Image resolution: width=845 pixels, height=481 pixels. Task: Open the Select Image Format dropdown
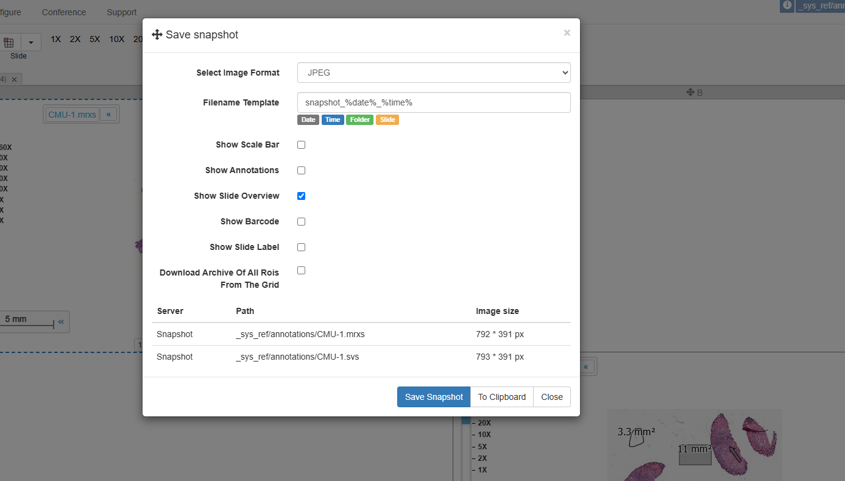pyautogui.click(x=433, y=73)
